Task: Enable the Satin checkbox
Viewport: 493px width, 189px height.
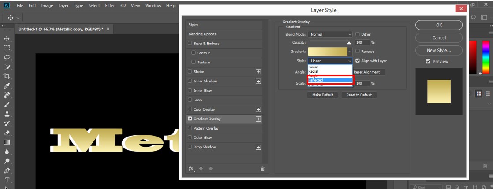Action: click(190, 100)
